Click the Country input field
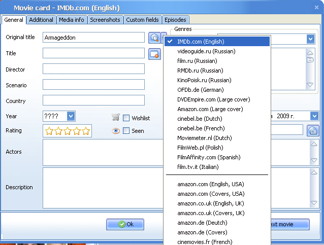 click(93, 100)
